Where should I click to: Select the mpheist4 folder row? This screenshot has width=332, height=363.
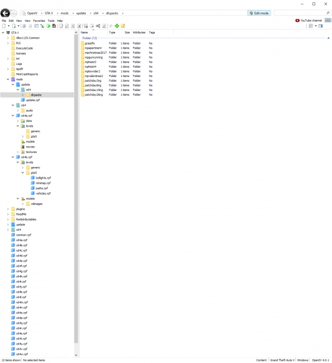tap(117, 67)
